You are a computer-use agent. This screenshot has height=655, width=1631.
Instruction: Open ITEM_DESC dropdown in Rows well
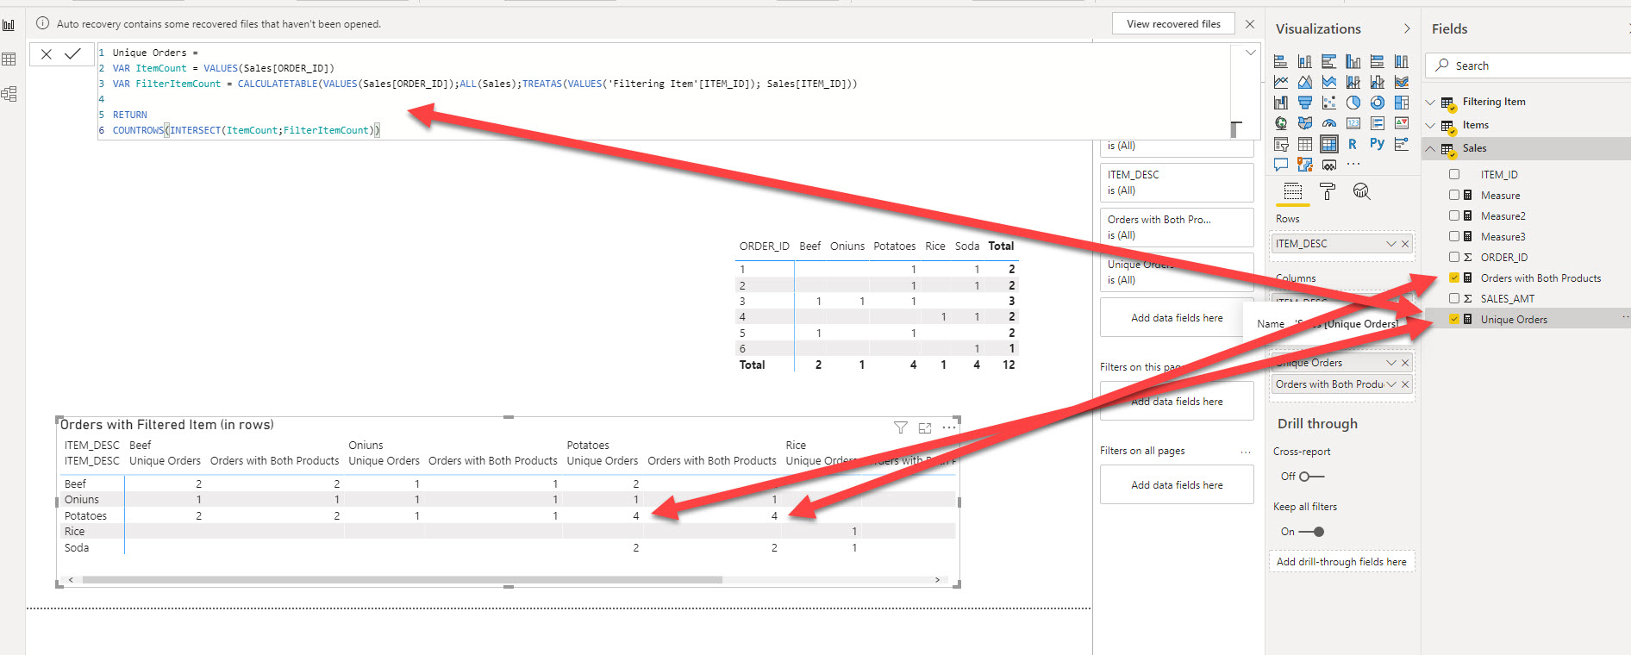(1390, 244)
